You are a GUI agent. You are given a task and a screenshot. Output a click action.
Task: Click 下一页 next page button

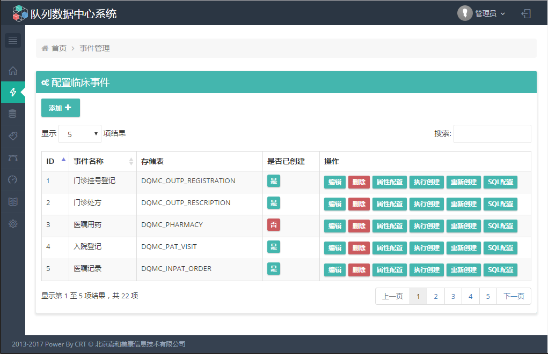[514, 296]
